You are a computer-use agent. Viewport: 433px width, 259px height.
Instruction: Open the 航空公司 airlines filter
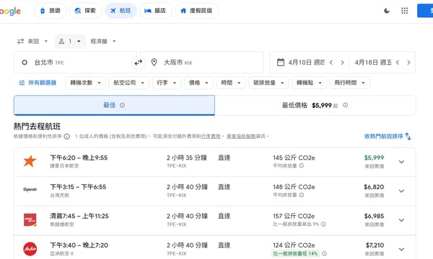[x=128, y=83]
